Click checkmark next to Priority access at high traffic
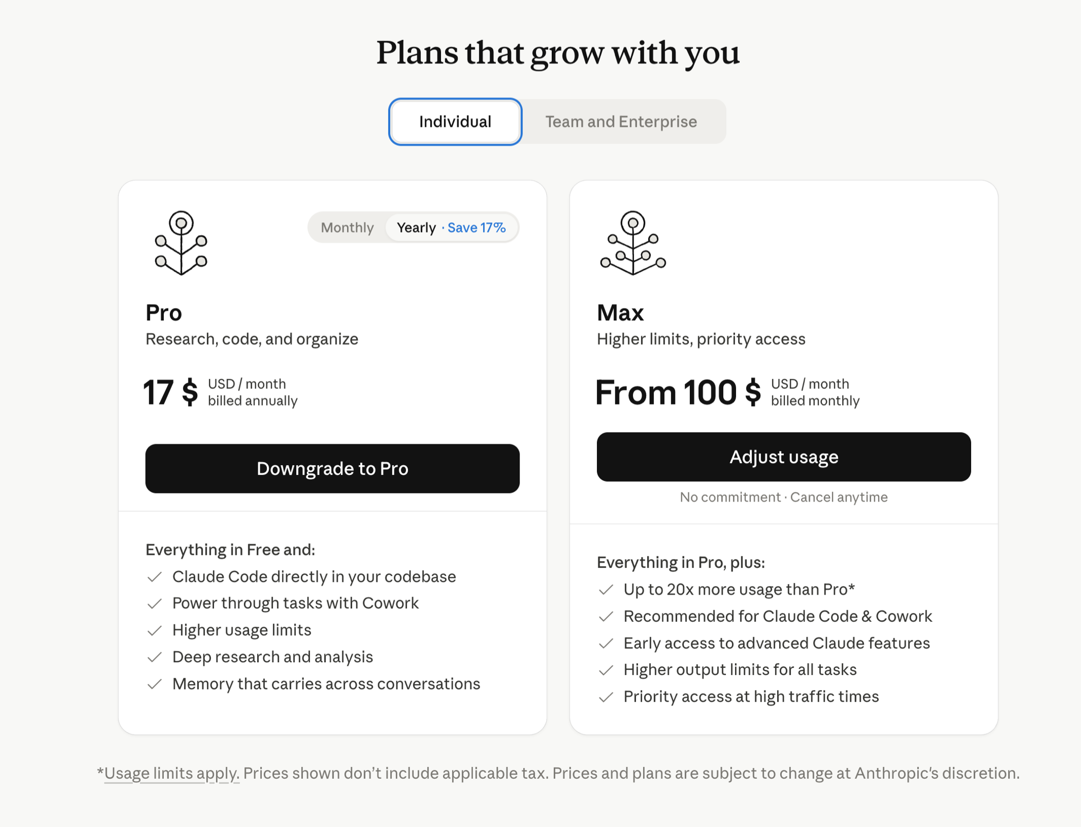Screen dimensions: 1081x827 (x=606, y=697)
